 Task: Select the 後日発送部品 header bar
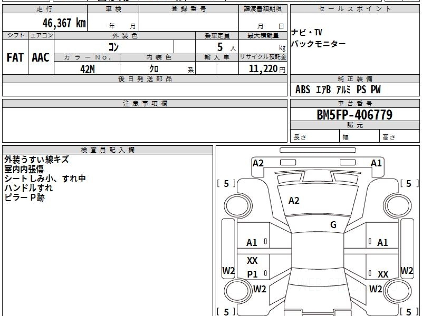(145, 79)
